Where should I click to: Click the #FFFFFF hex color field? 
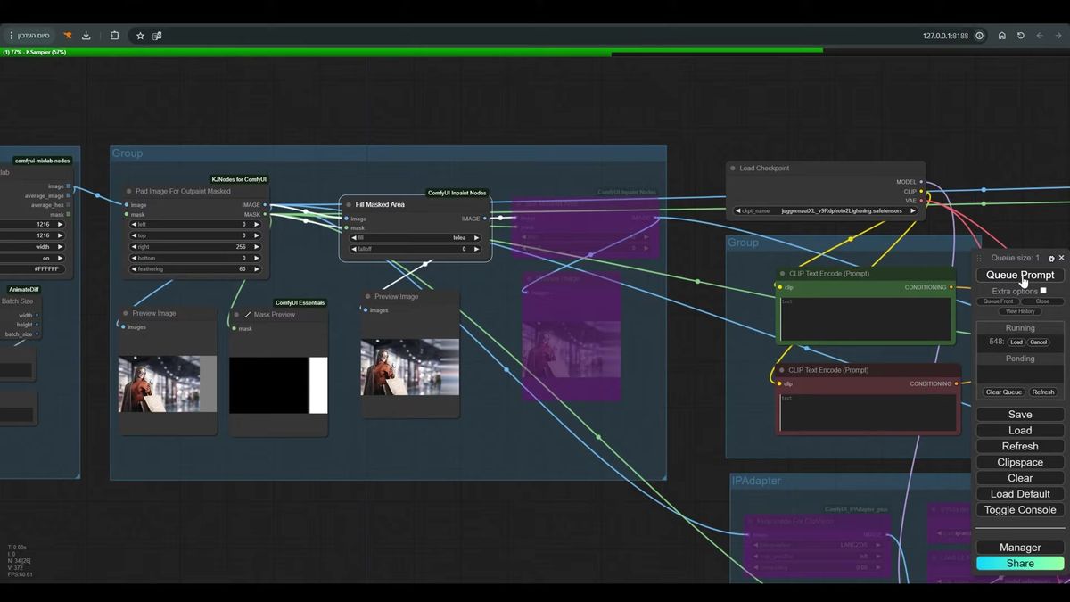pos(34,268)
